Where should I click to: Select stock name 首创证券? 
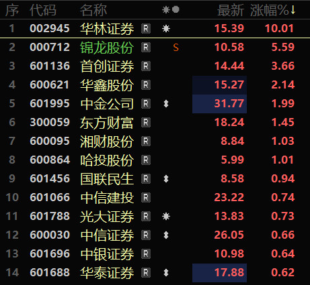(107, 66)
